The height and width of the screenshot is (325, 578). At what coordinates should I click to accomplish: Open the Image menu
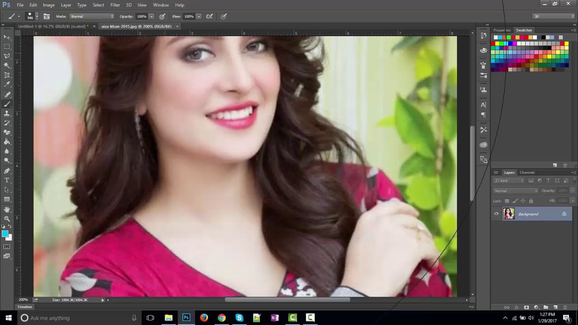(49, 5)
